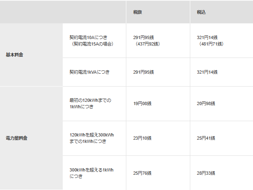Click the 19円08銭 tax-excluded price
This screenshot has height=190, width=253.
(x=142, y=103)
